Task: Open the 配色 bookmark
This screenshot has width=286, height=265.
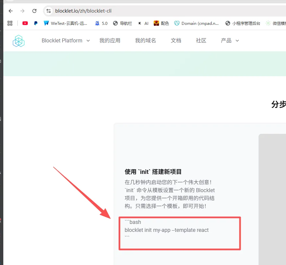Action: pyautogui.click(x=161, y=23)
